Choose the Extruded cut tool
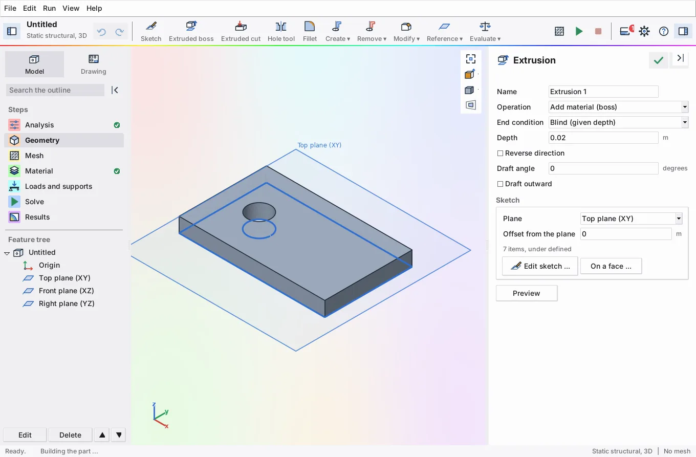Image resolution: width=696 pixels, height=457 pixels. (x=241, y=31)
